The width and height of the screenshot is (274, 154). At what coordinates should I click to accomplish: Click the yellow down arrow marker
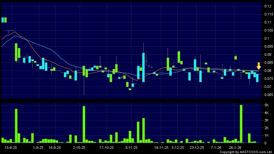coord(259,66)
